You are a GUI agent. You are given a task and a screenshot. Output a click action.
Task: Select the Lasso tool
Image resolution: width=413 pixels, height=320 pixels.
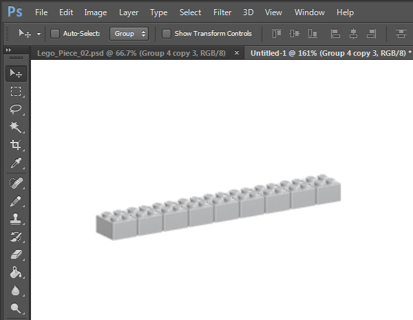click(x=16, y=109)
